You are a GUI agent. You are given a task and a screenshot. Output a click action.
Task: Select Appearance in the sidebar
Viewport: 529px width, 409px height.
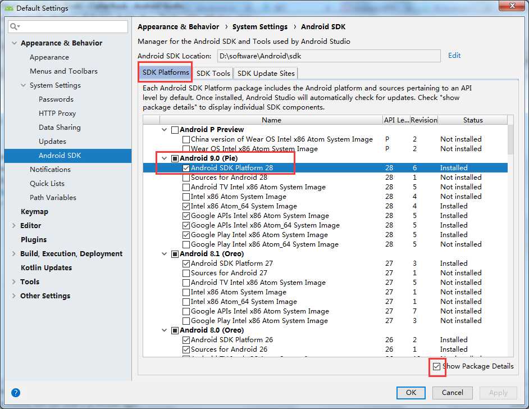click(49, 57)
